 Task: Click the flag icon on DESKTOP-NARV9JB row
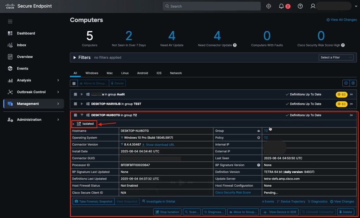(x=351, y=104)
